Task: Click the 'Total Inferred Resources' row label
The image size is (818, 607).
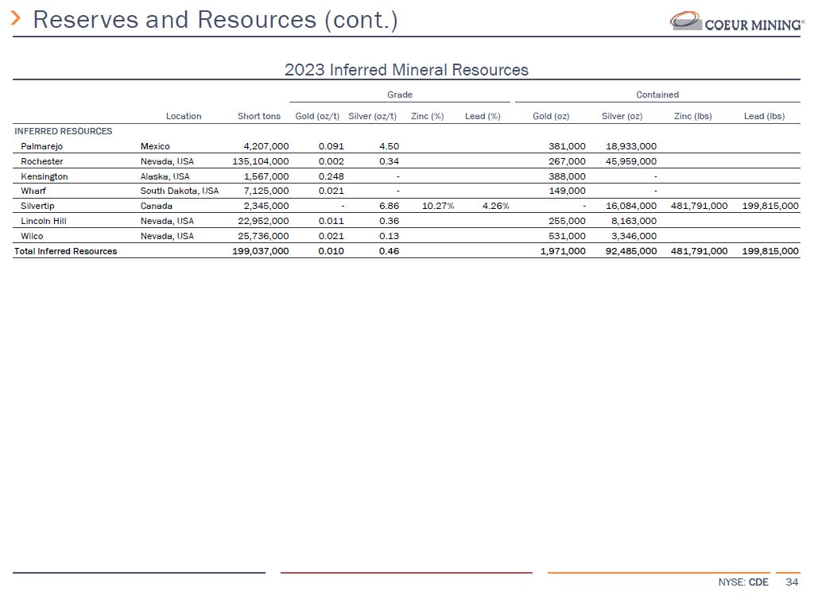Action: click(x=66, y=251)
